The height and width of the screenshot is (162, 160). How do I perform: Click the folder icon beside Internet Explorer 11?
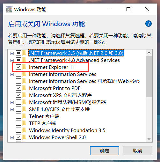24,67
